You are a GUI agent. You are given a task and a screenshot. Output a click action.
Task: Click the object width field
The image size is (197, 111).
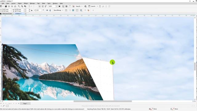[19, 10]
